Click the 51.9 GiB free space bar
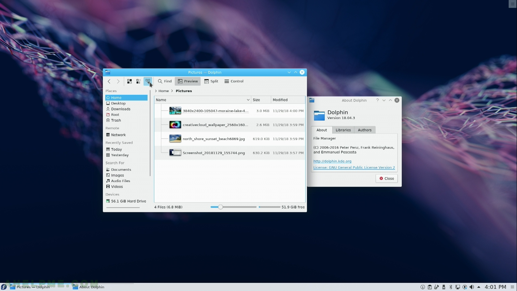 (270, 207)
